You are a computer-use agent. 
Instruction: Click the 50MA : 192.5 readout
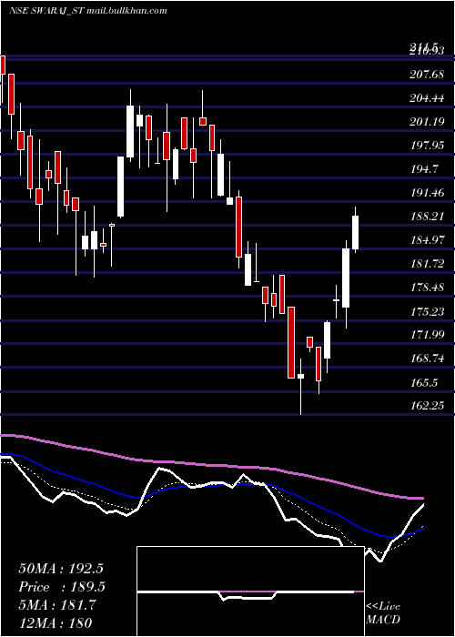point(62,569)
